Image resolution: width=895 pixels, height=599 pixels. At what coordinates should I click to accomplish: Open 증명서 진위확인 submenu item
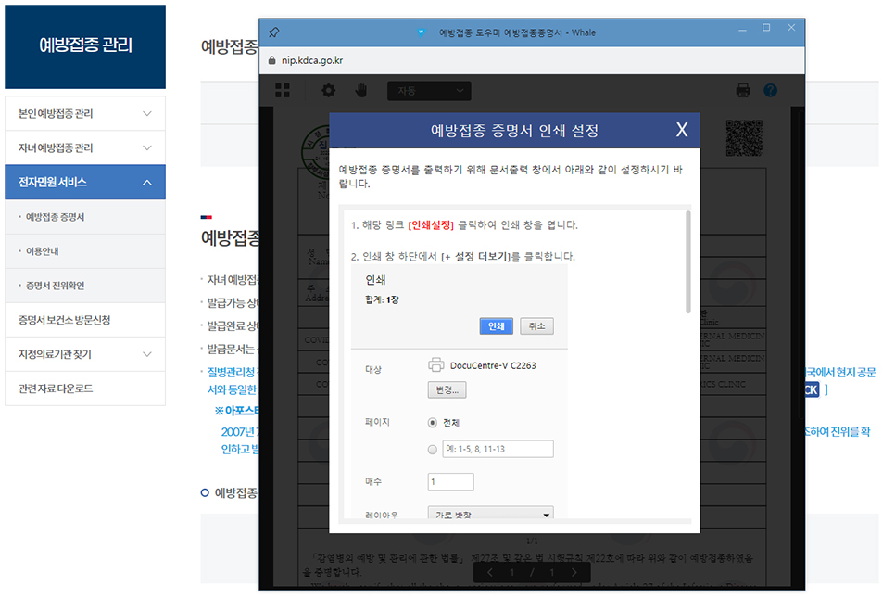(55, 286)
